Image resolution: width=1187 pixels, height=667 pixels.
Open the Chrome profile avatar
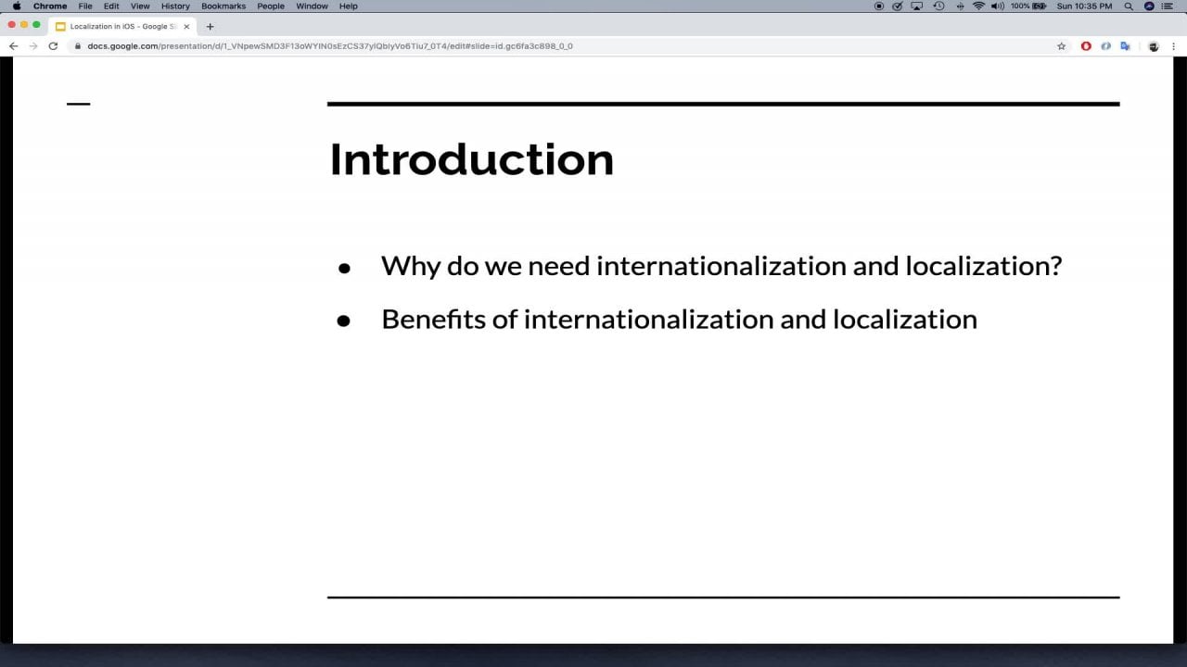click(x=1154, y=46)
